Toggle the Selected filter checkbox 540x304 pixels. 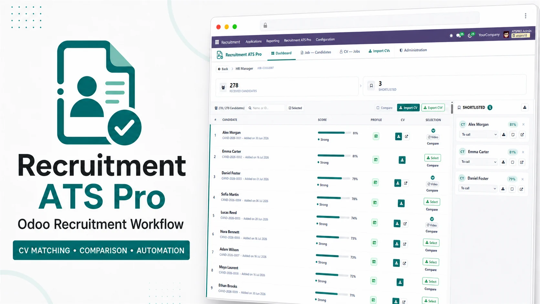[295, 108]
